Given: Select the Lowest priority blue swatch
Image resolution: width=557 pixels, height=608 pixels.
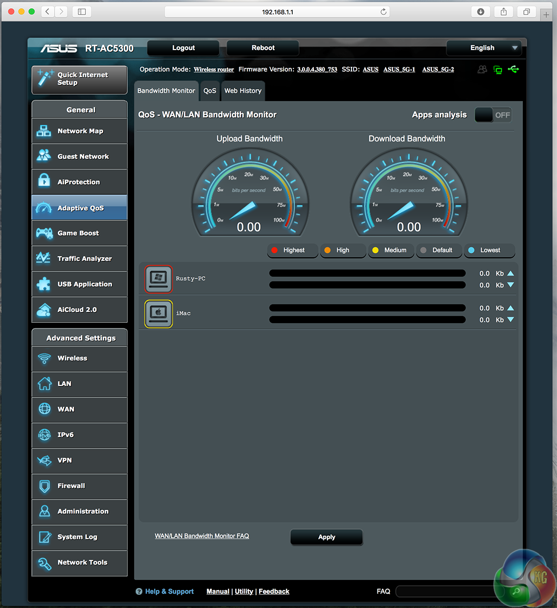Looking at the screenshot, I should (x=471, y=250).
